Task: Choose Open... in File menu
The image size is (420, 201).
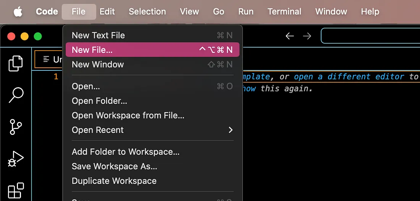Action: coord(152,86)
